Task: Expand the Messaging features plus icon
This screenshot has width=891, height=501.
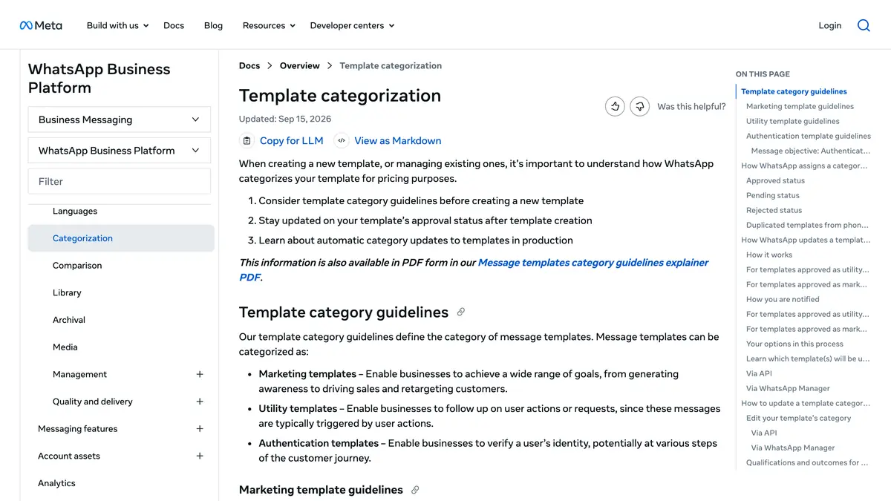Action: pyautogui.click(x=200, y=429)
